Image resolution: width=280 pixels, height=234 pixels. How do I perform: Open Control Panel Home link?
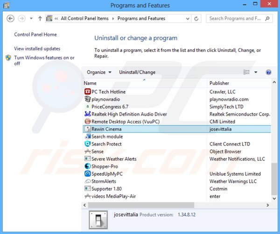click(x=35, y=34)
